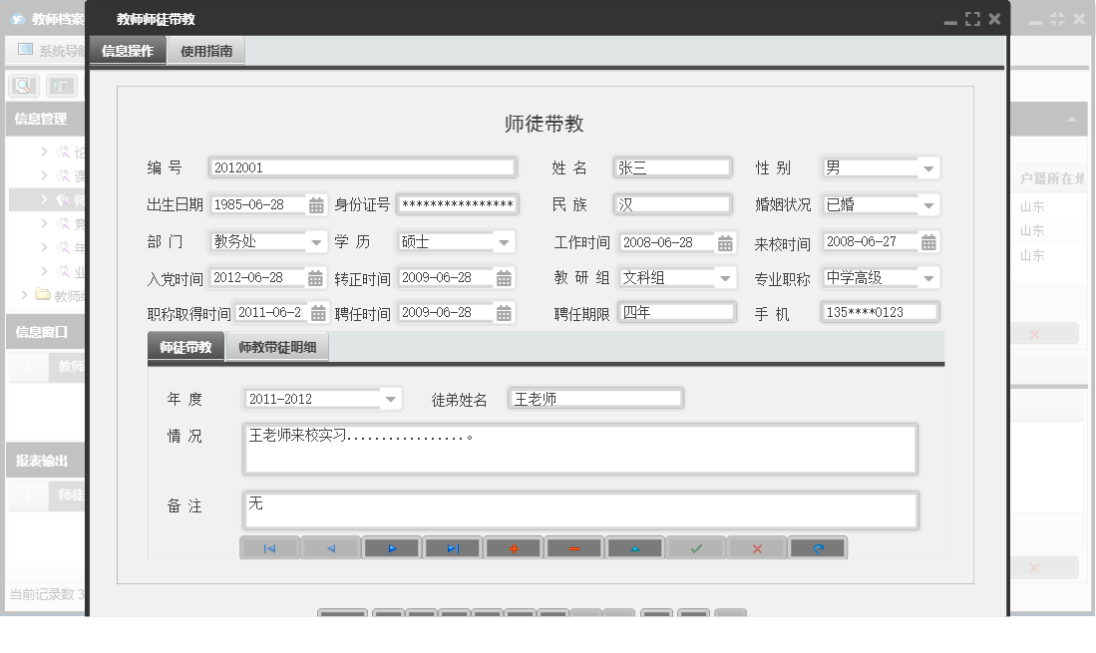
Task: Click into the 备注 text area
Action: tap(580, 510)
